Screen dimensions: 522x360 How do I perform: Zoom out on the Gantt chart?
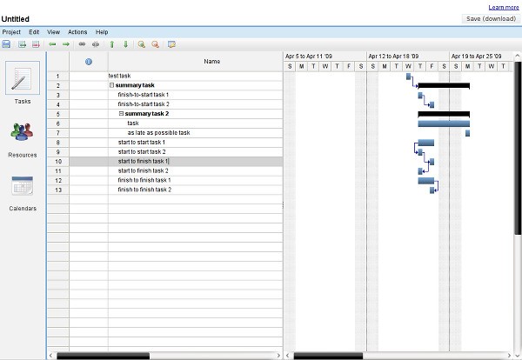(x=155, y=43)
